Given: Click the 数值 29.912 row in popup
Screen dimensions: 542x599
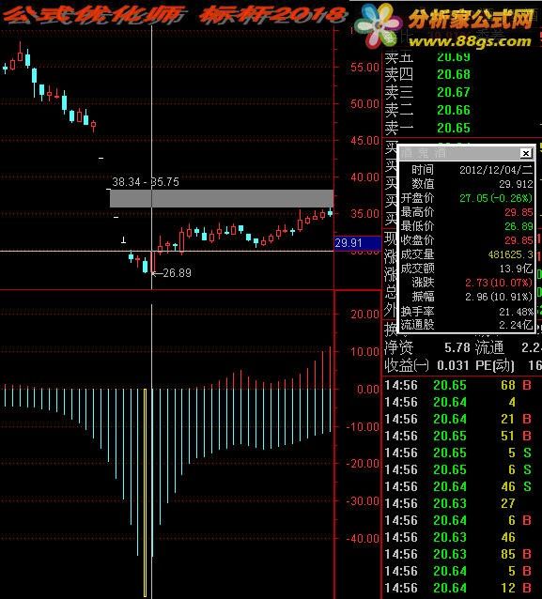Looking at the screenshot, I should (467, 184).
